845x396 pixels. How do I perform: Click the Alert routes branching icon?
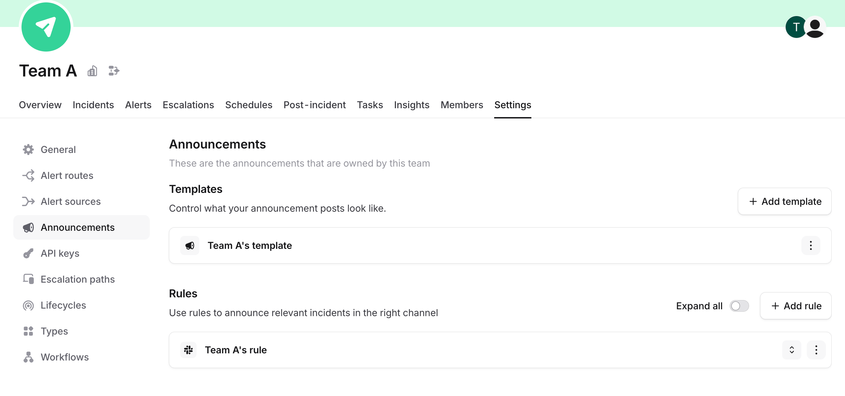[28, 175]
